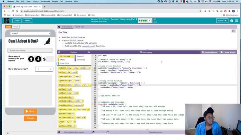
Task: Open toolbox settings gear icon
Action: pos(89,52)
